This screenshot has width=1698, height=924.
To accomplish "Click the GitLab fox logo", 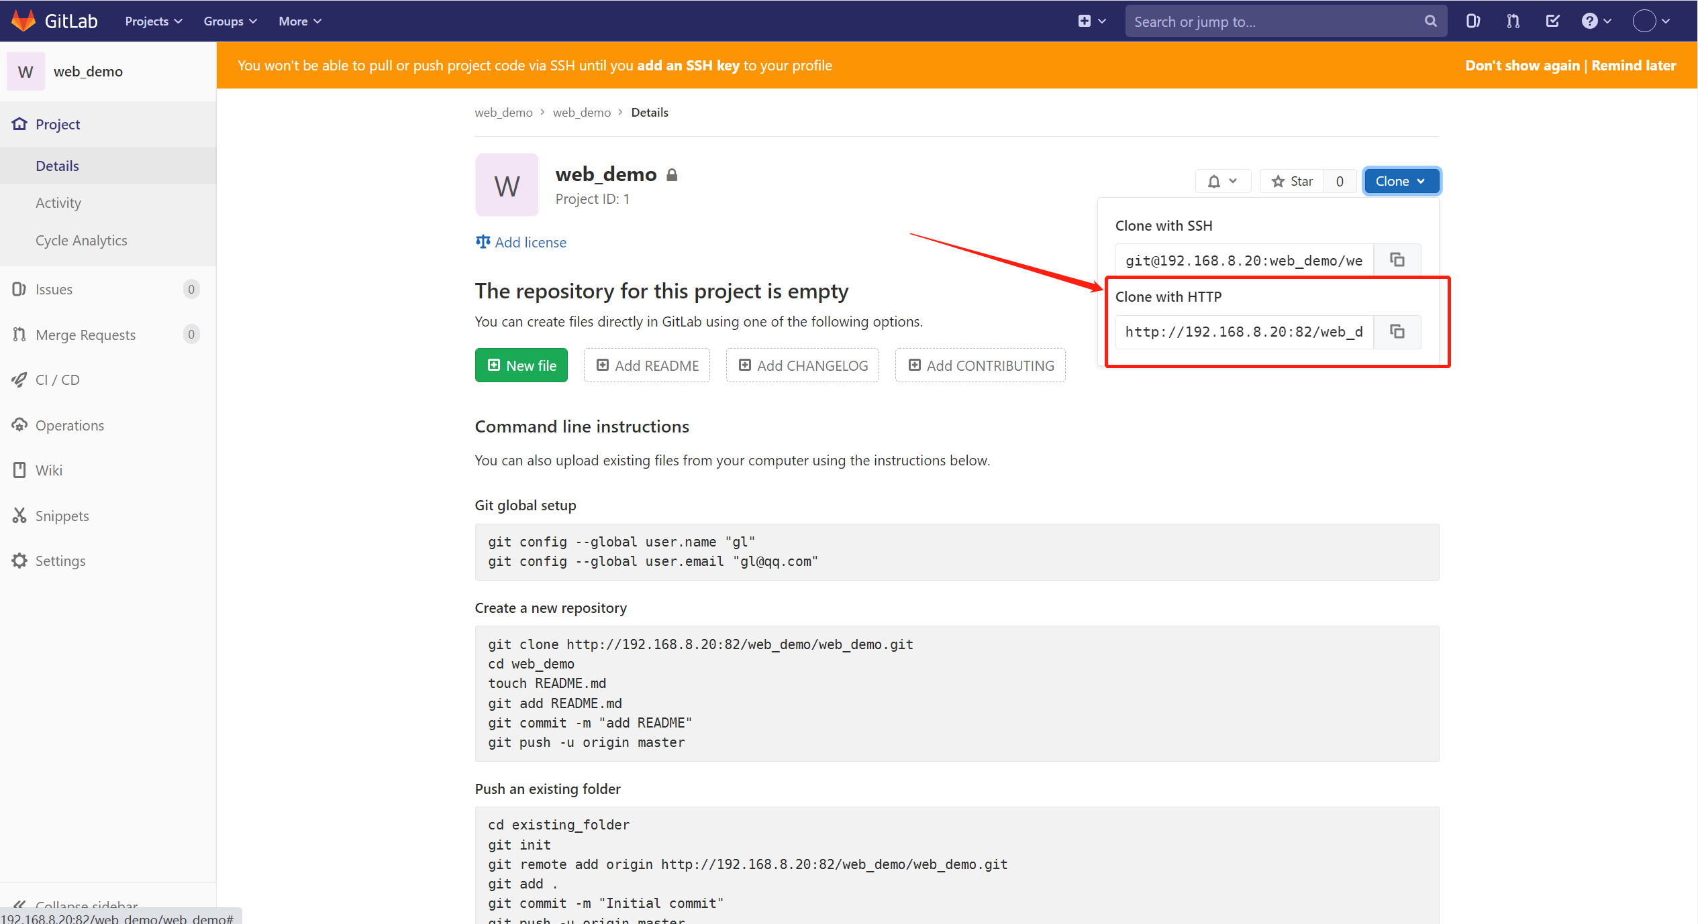I will (x=23, y=21).
